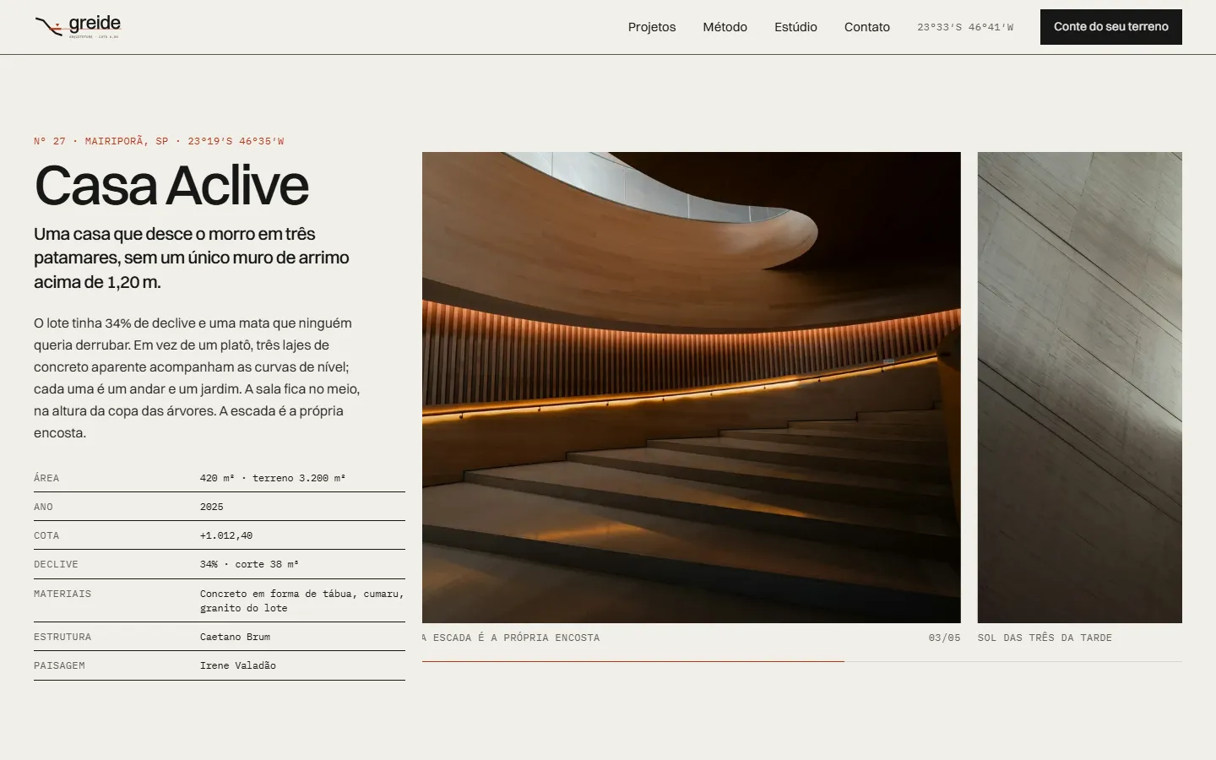
Task: Click the name Irene Valadão
Action: click(238, 665)
